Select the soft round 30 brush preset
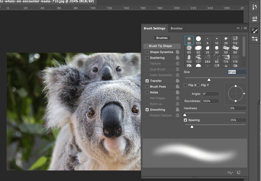 click(x=189, y=41)
